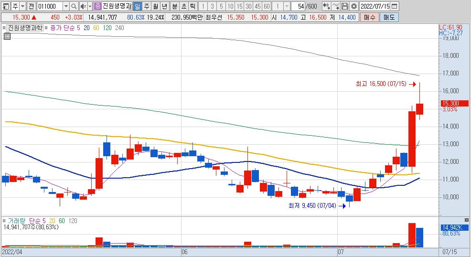Click the 230,950백만 trade value text
471x257 pixels.
[187, 17]
